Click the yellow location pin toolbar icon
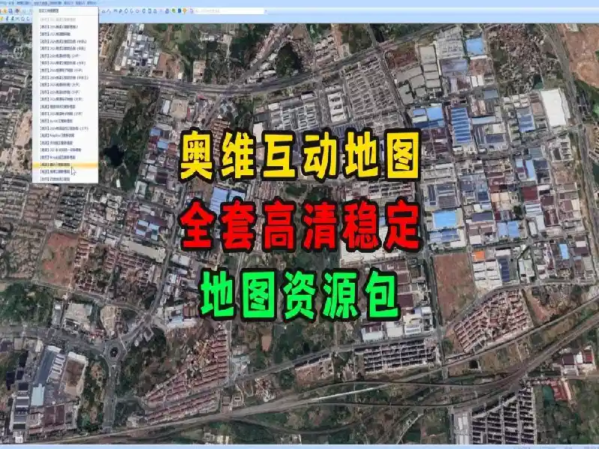 [x=184, y=11]
